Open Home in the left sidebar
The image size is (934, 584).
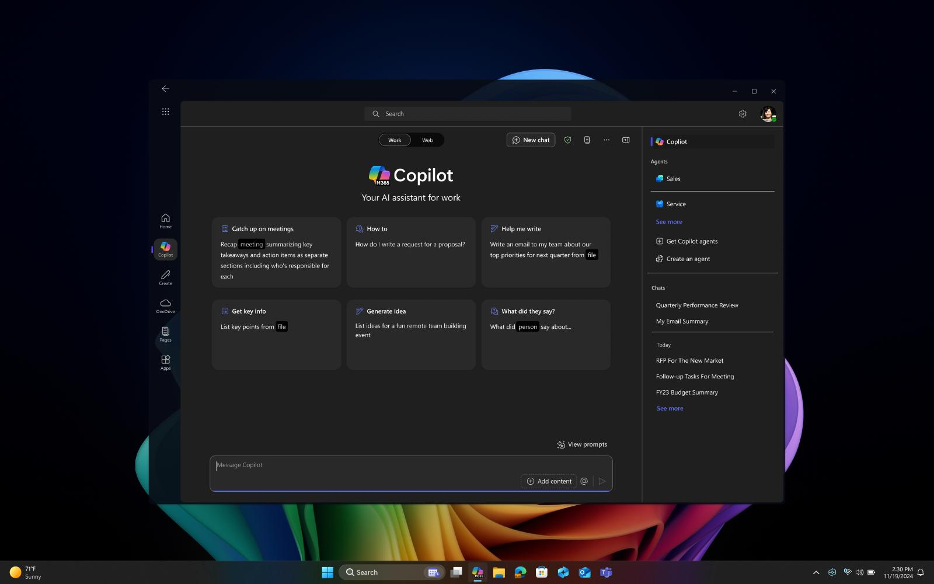click(165, 221)
